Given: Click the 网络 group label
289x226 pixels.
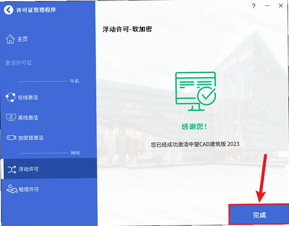Looking at the screenshot, I should click(x=75, y=153).
